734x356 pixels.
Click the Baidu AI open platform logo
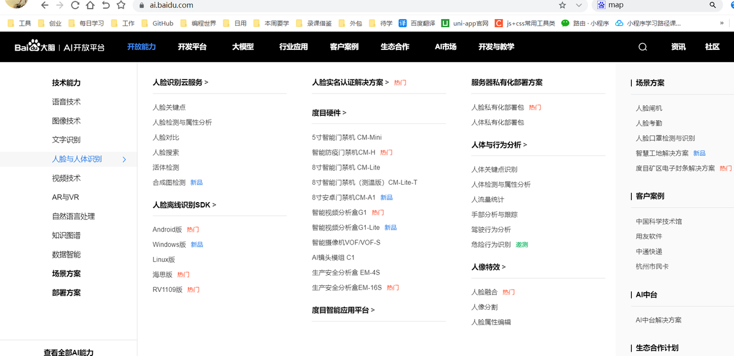[x=60, y=47]
